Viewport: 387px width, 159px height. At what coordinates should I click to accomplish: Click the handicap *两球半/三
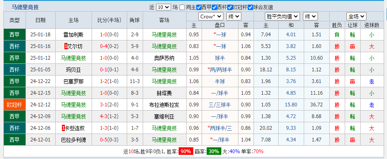tap(220, 128)
